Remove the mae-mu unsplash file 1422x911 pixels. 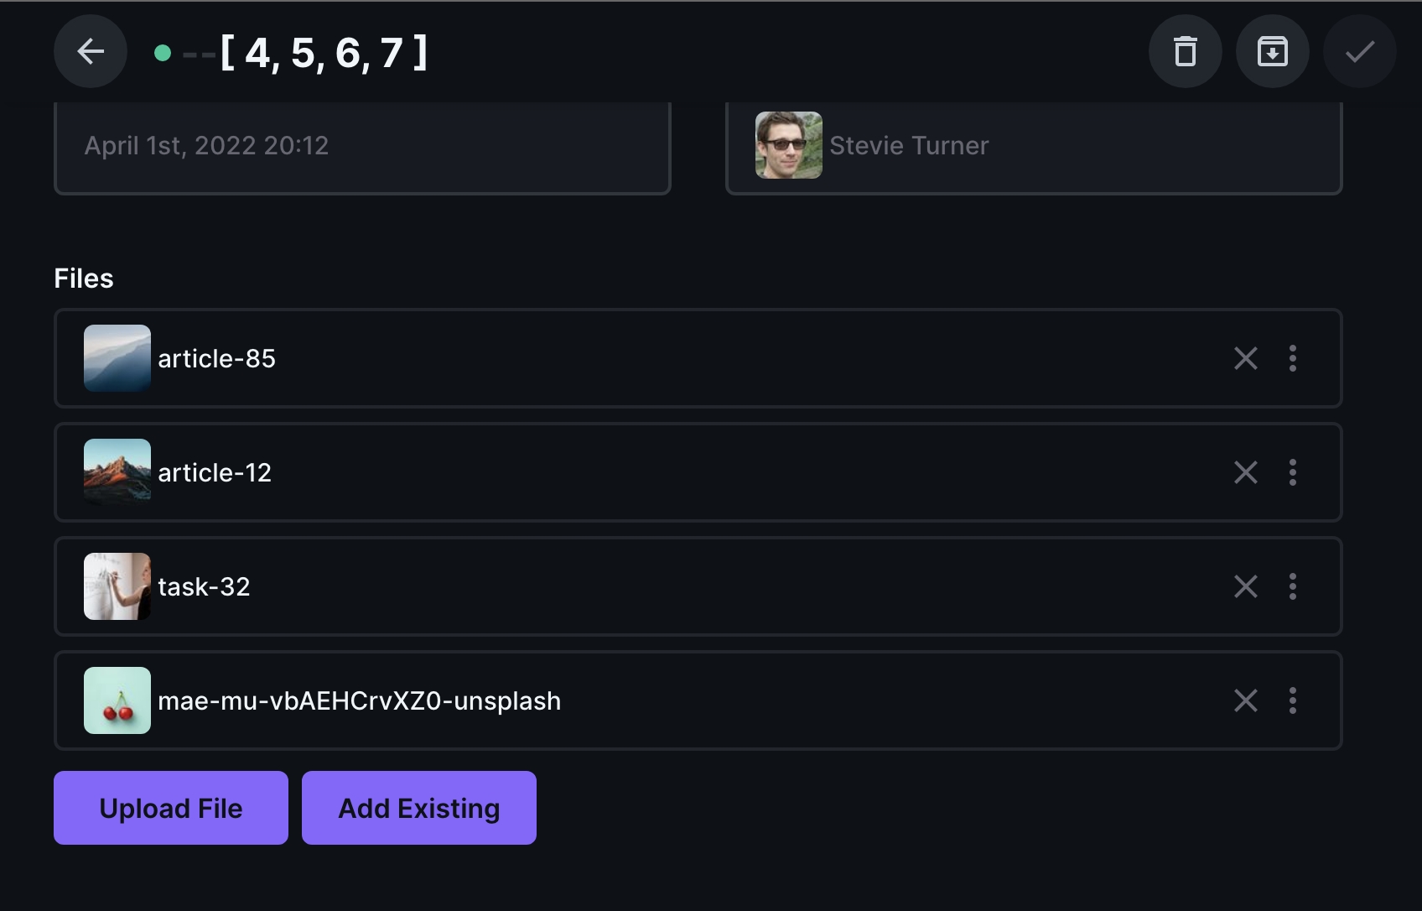coord(1246,700)
